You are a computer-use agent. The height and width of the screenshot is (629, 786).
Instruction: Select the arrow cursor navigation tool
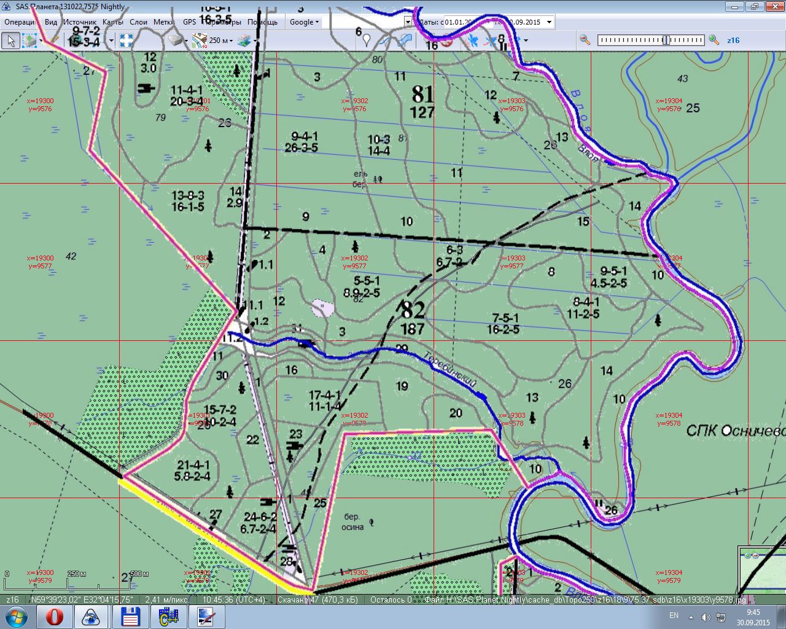(10, 41)
